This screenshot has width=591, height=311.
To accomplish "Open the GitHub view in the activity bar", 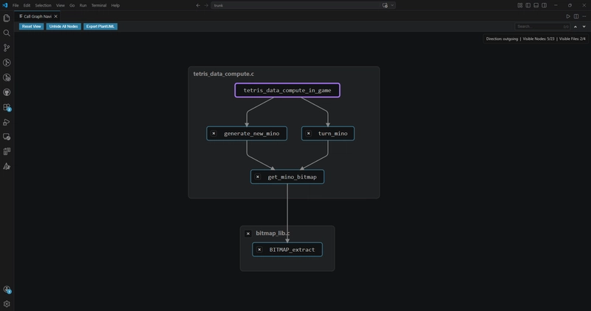I will pos(7,92).
